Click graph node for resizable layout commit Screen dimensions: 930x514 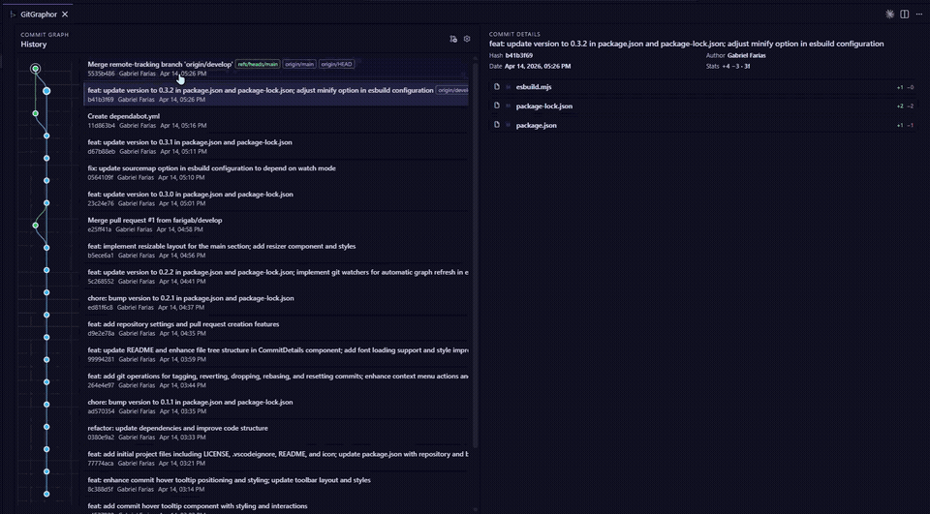point(46,248)
